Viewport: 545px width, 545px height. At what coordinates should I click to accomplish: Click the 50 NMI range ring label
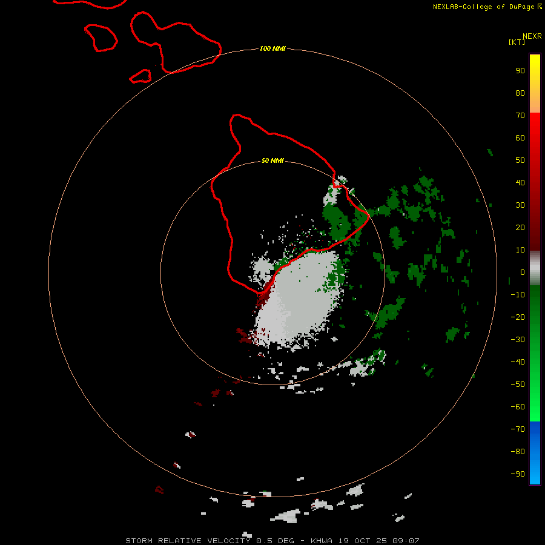click(272, 160)
